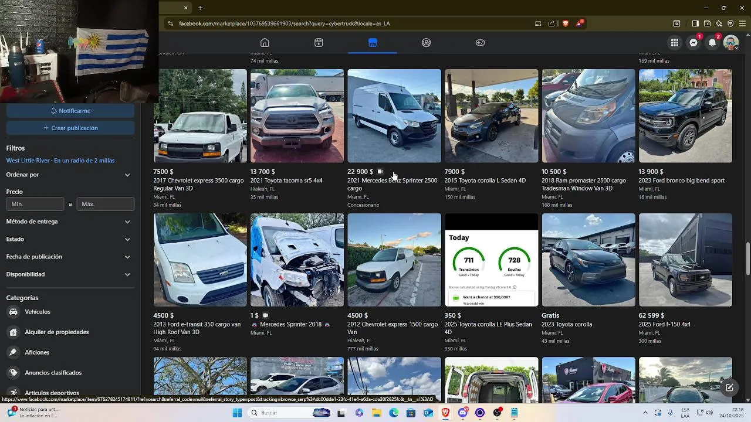Viewport: 751px width, 422px height.
Task: Close the current browser tab
Action: point(185,8)
